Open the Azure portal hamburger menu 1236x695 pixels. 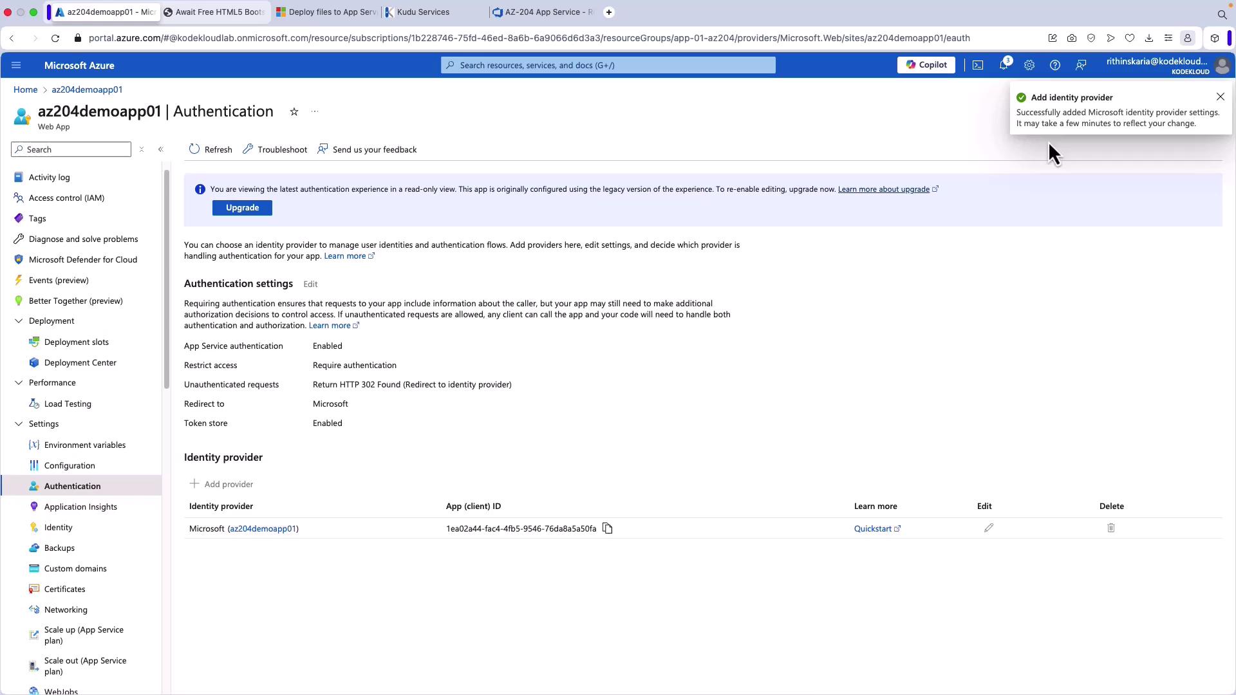pyautogui.click(x=16, y=65)
